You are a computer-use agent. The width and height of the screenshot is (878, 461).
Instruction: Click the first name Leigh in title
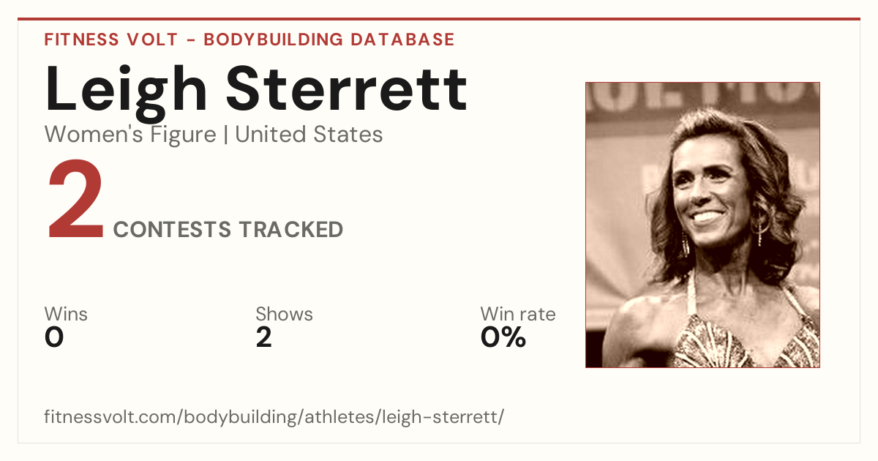pos(127,90)
